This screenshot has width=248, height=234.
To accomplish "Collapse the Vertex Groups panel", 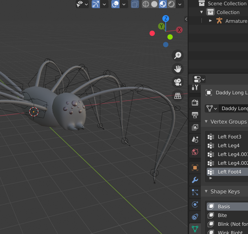I will pyautogui.click(x=206, y=122).
